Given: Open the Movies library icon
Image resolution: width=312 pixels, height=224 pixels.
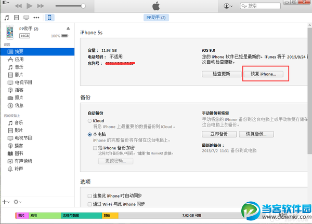Looking at the screenshot, I should (17, 18).
